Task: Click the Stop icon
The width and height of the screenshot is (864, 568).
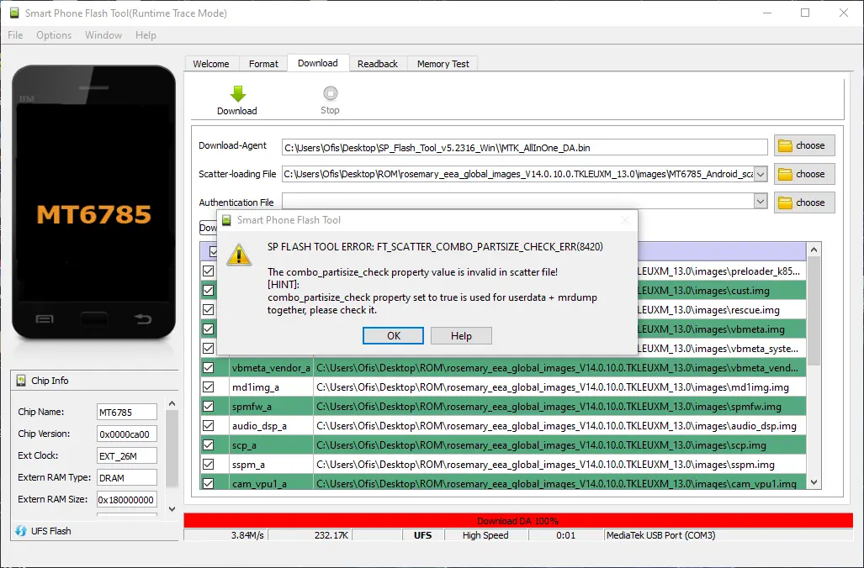Action: pyautogui.click(x=330, y=93)
